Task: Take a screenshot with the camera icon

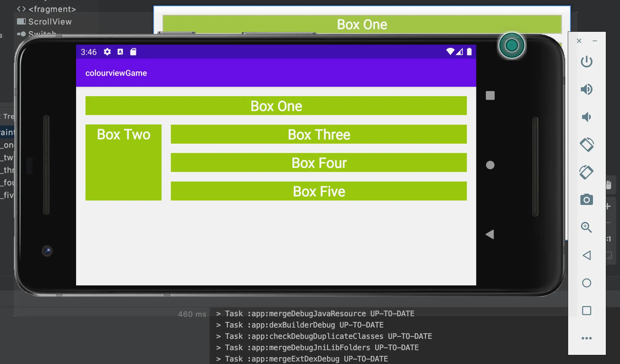Action: [x=586, y=200]
